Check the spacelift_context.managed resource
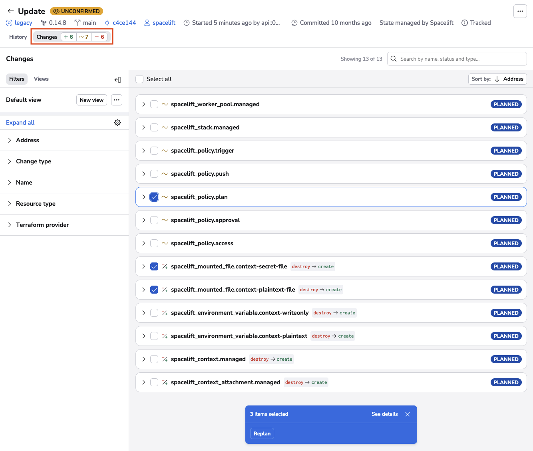This screenshot has height=451, width=533. click(x=154, y=359)
